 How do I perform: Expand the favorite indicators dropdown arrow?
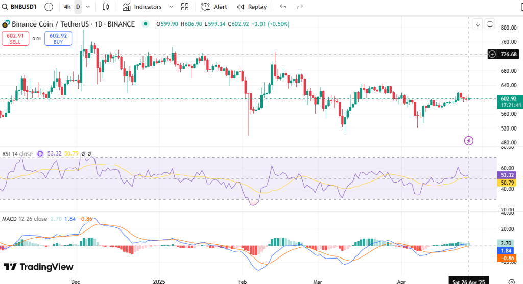point(171,7)
